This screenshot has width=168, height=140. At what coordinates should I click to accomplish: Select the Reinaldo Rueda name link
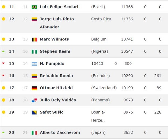[x=56, y=76]
